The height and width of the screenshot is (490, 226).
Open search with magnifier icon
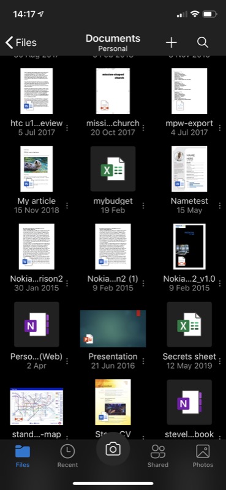pos(203,42)
